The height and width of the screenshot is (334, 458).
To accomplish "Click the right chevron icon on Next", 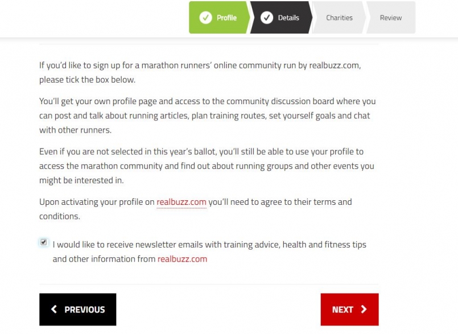I will (364, 310).
